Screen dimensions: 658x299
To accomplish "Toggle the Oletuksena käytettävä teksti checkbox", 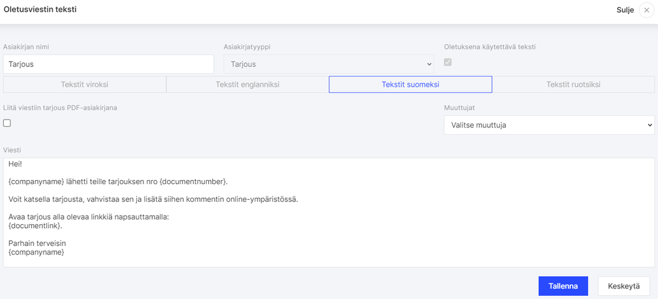I will pyautogui.click(x=449, y=62).
